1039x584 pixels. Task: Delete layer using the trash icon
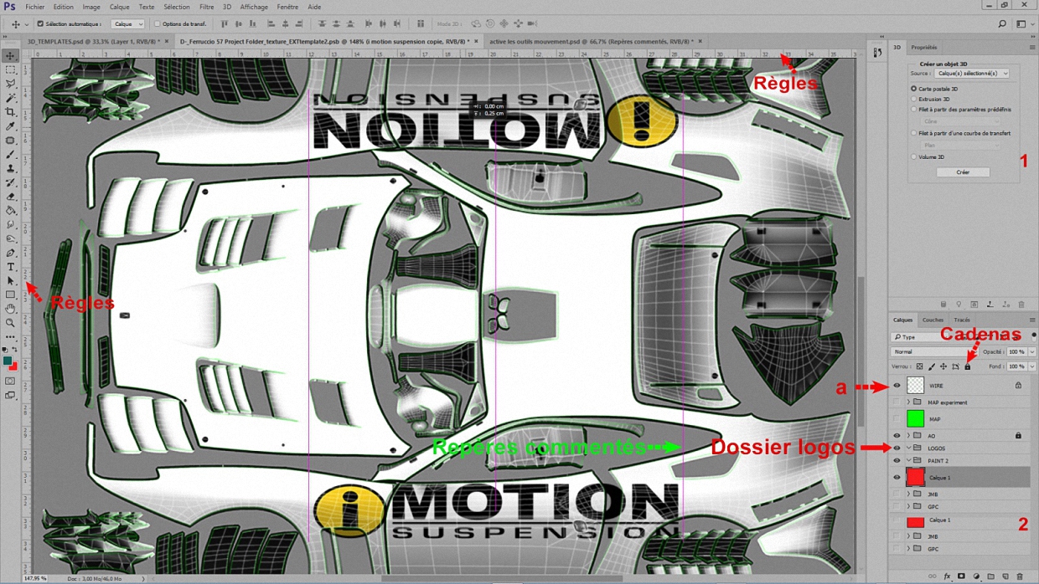pyautogui.click(x=1020, y=576)
